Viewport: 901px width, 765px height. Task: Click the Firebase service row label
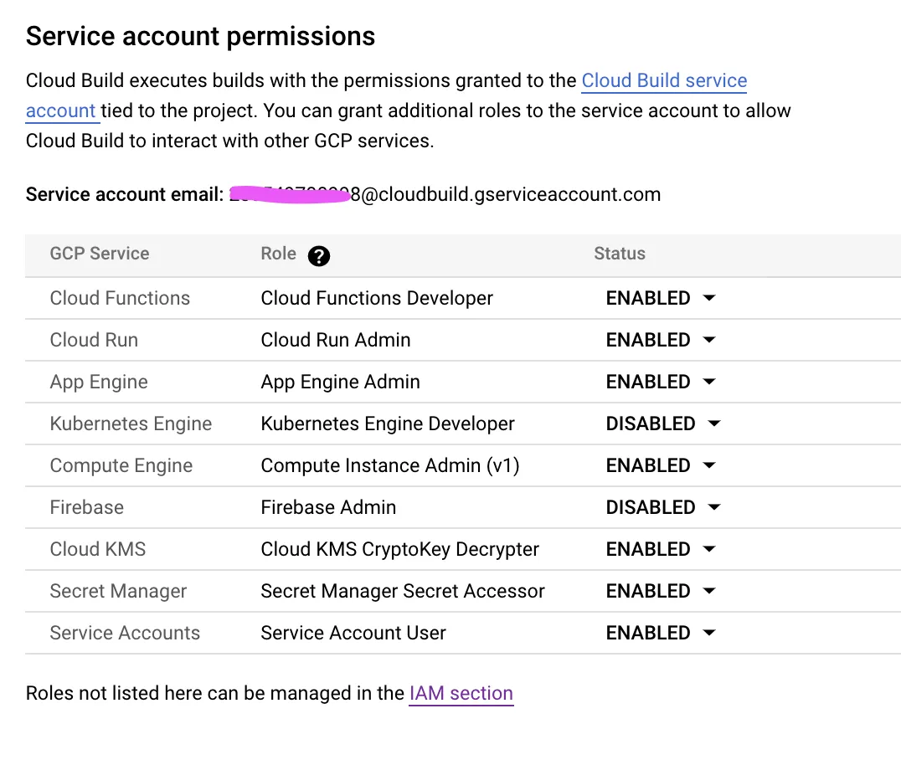click(87, 507)
